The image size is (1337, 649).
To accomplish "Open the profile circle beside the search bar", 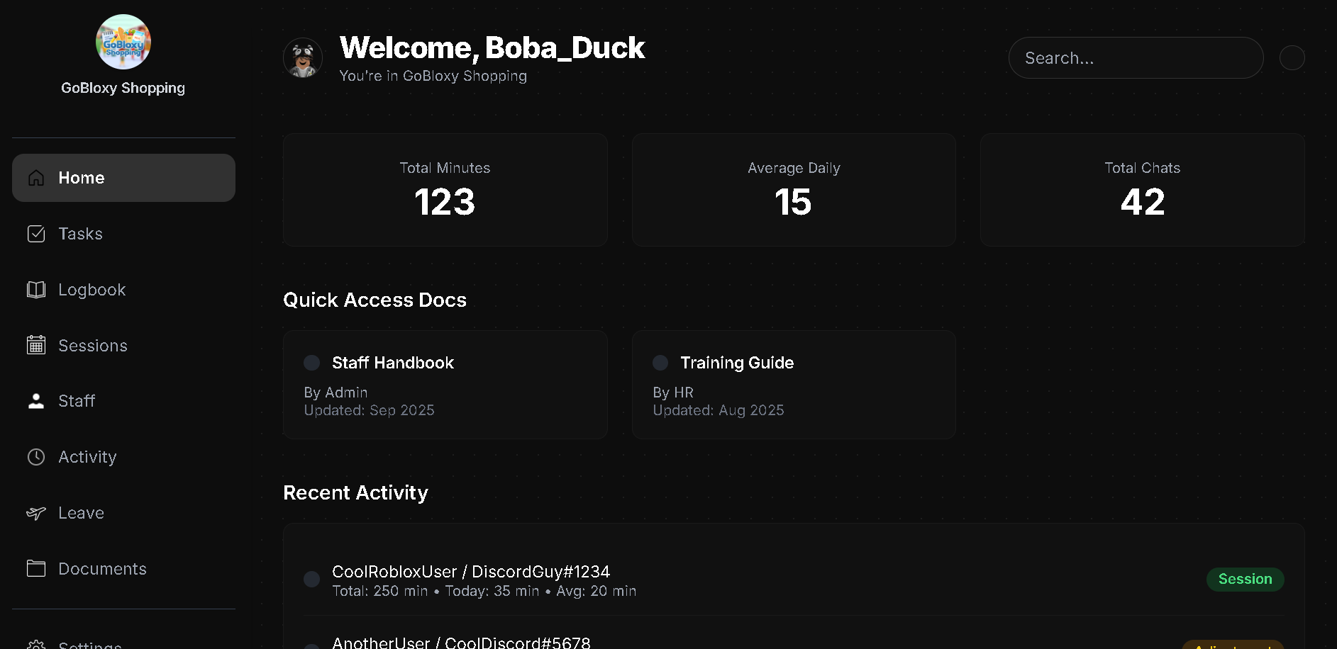I will pyautogui.click(x=1292, y=57).
